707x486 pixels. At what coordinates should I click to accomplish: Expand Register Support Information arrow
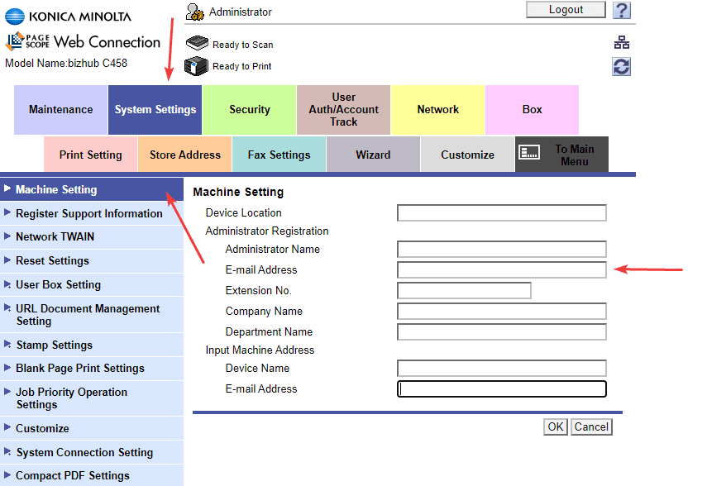[x=7, y=213]
